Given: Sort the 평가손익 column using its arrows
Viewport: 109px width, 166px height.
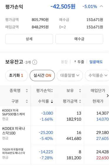Looking at the screenshot, I should point(52,91).
